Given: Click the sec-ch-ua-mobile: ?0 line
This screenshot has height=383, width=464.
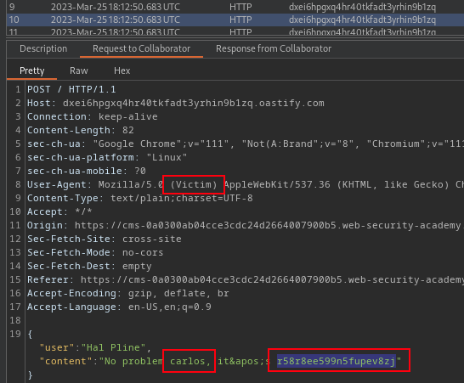Looking at the screenshot, I should coord(87,172).
